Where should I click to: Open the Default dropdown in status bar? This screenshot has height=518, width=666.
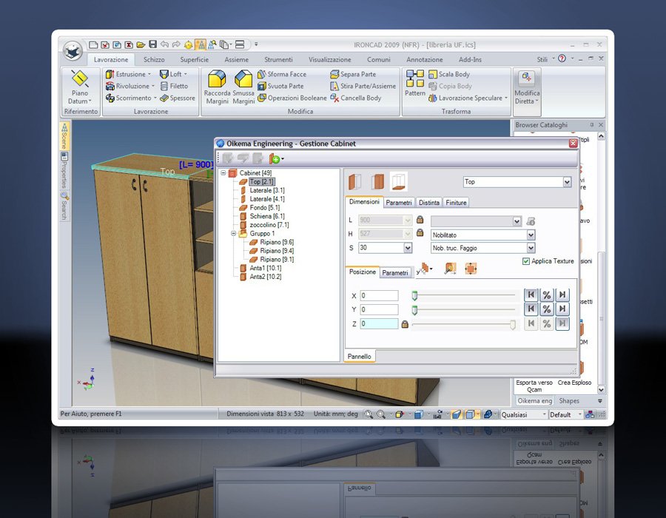click(x=579, y=414)
